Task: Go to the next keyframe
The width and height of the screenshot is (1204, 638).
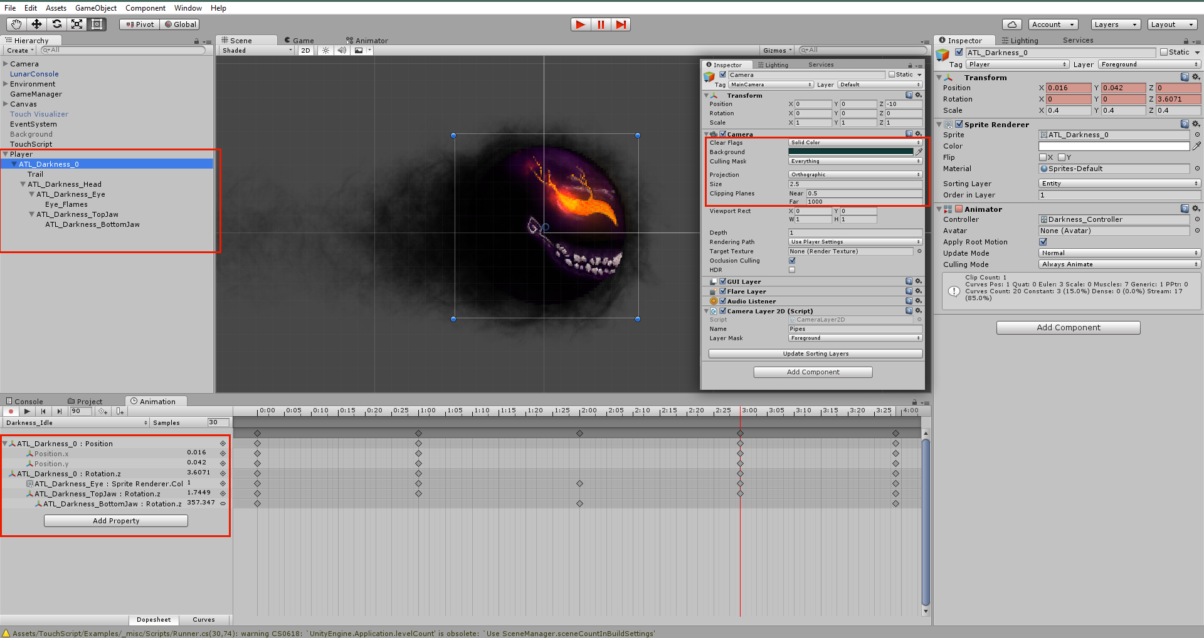Action: (x=60, y=412)
